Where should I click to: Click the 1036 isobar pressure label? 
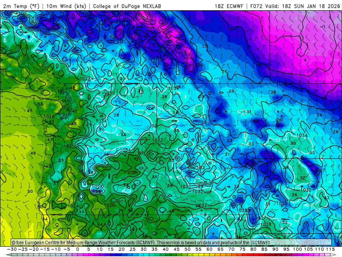pyautogui.click(x=198, y=65)
